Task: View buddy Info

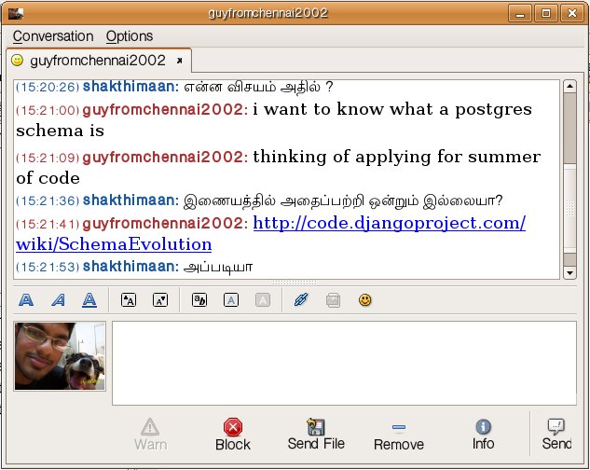Action: pos(483,435)
